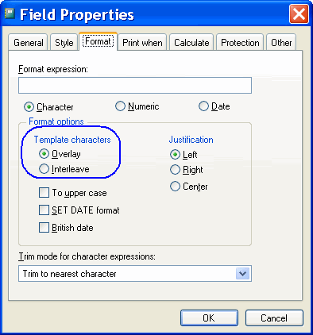Viewport: 313px width, 335px height.
Task: Choose Center justification
Action: [x=175, y=187]
